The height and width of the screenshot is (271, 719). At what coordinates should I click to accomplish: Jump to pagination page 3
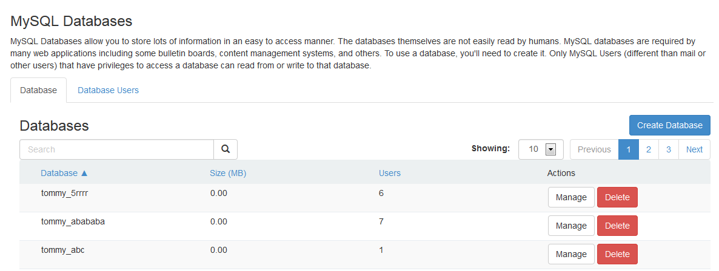[x=669, y=149]
